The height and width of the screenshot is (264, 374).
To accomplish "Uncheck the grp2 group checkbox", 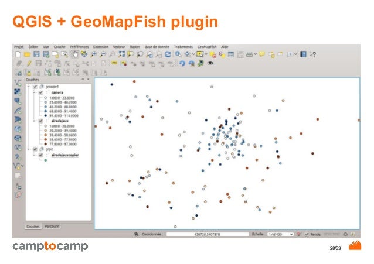I will point(35,149).
